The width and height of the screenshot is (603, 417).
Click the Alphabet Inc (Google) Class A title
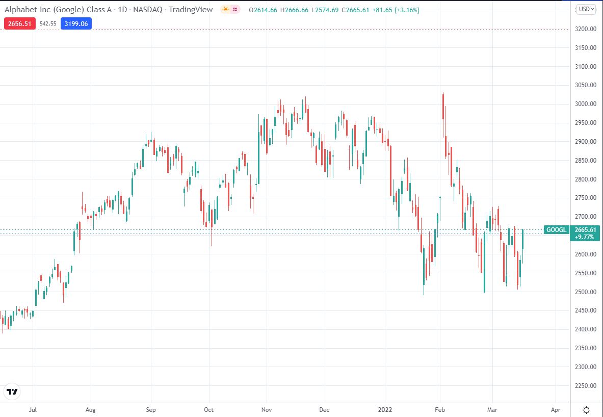[x=59, y=10]
